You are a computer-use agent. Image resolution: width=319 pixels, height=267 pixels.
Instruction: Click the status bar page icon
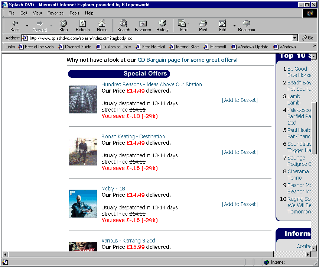click(x=5, y=262)
